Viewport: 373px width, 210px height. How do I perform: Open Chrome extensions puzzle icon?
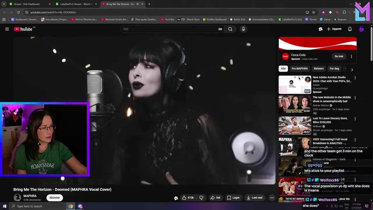coord(344,12)
